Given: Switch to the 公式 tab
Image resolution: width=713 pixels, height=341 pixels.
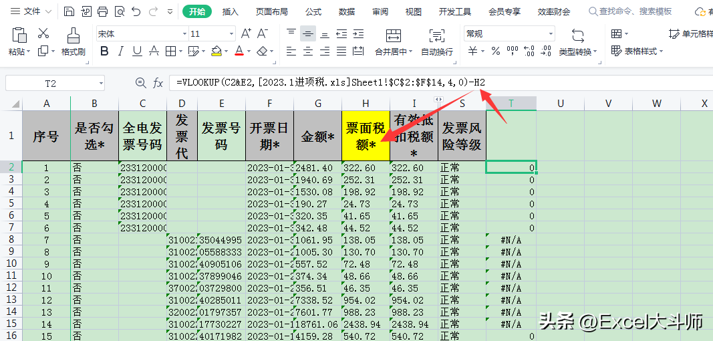Looking at the screenshot, I should coord(313,12).
